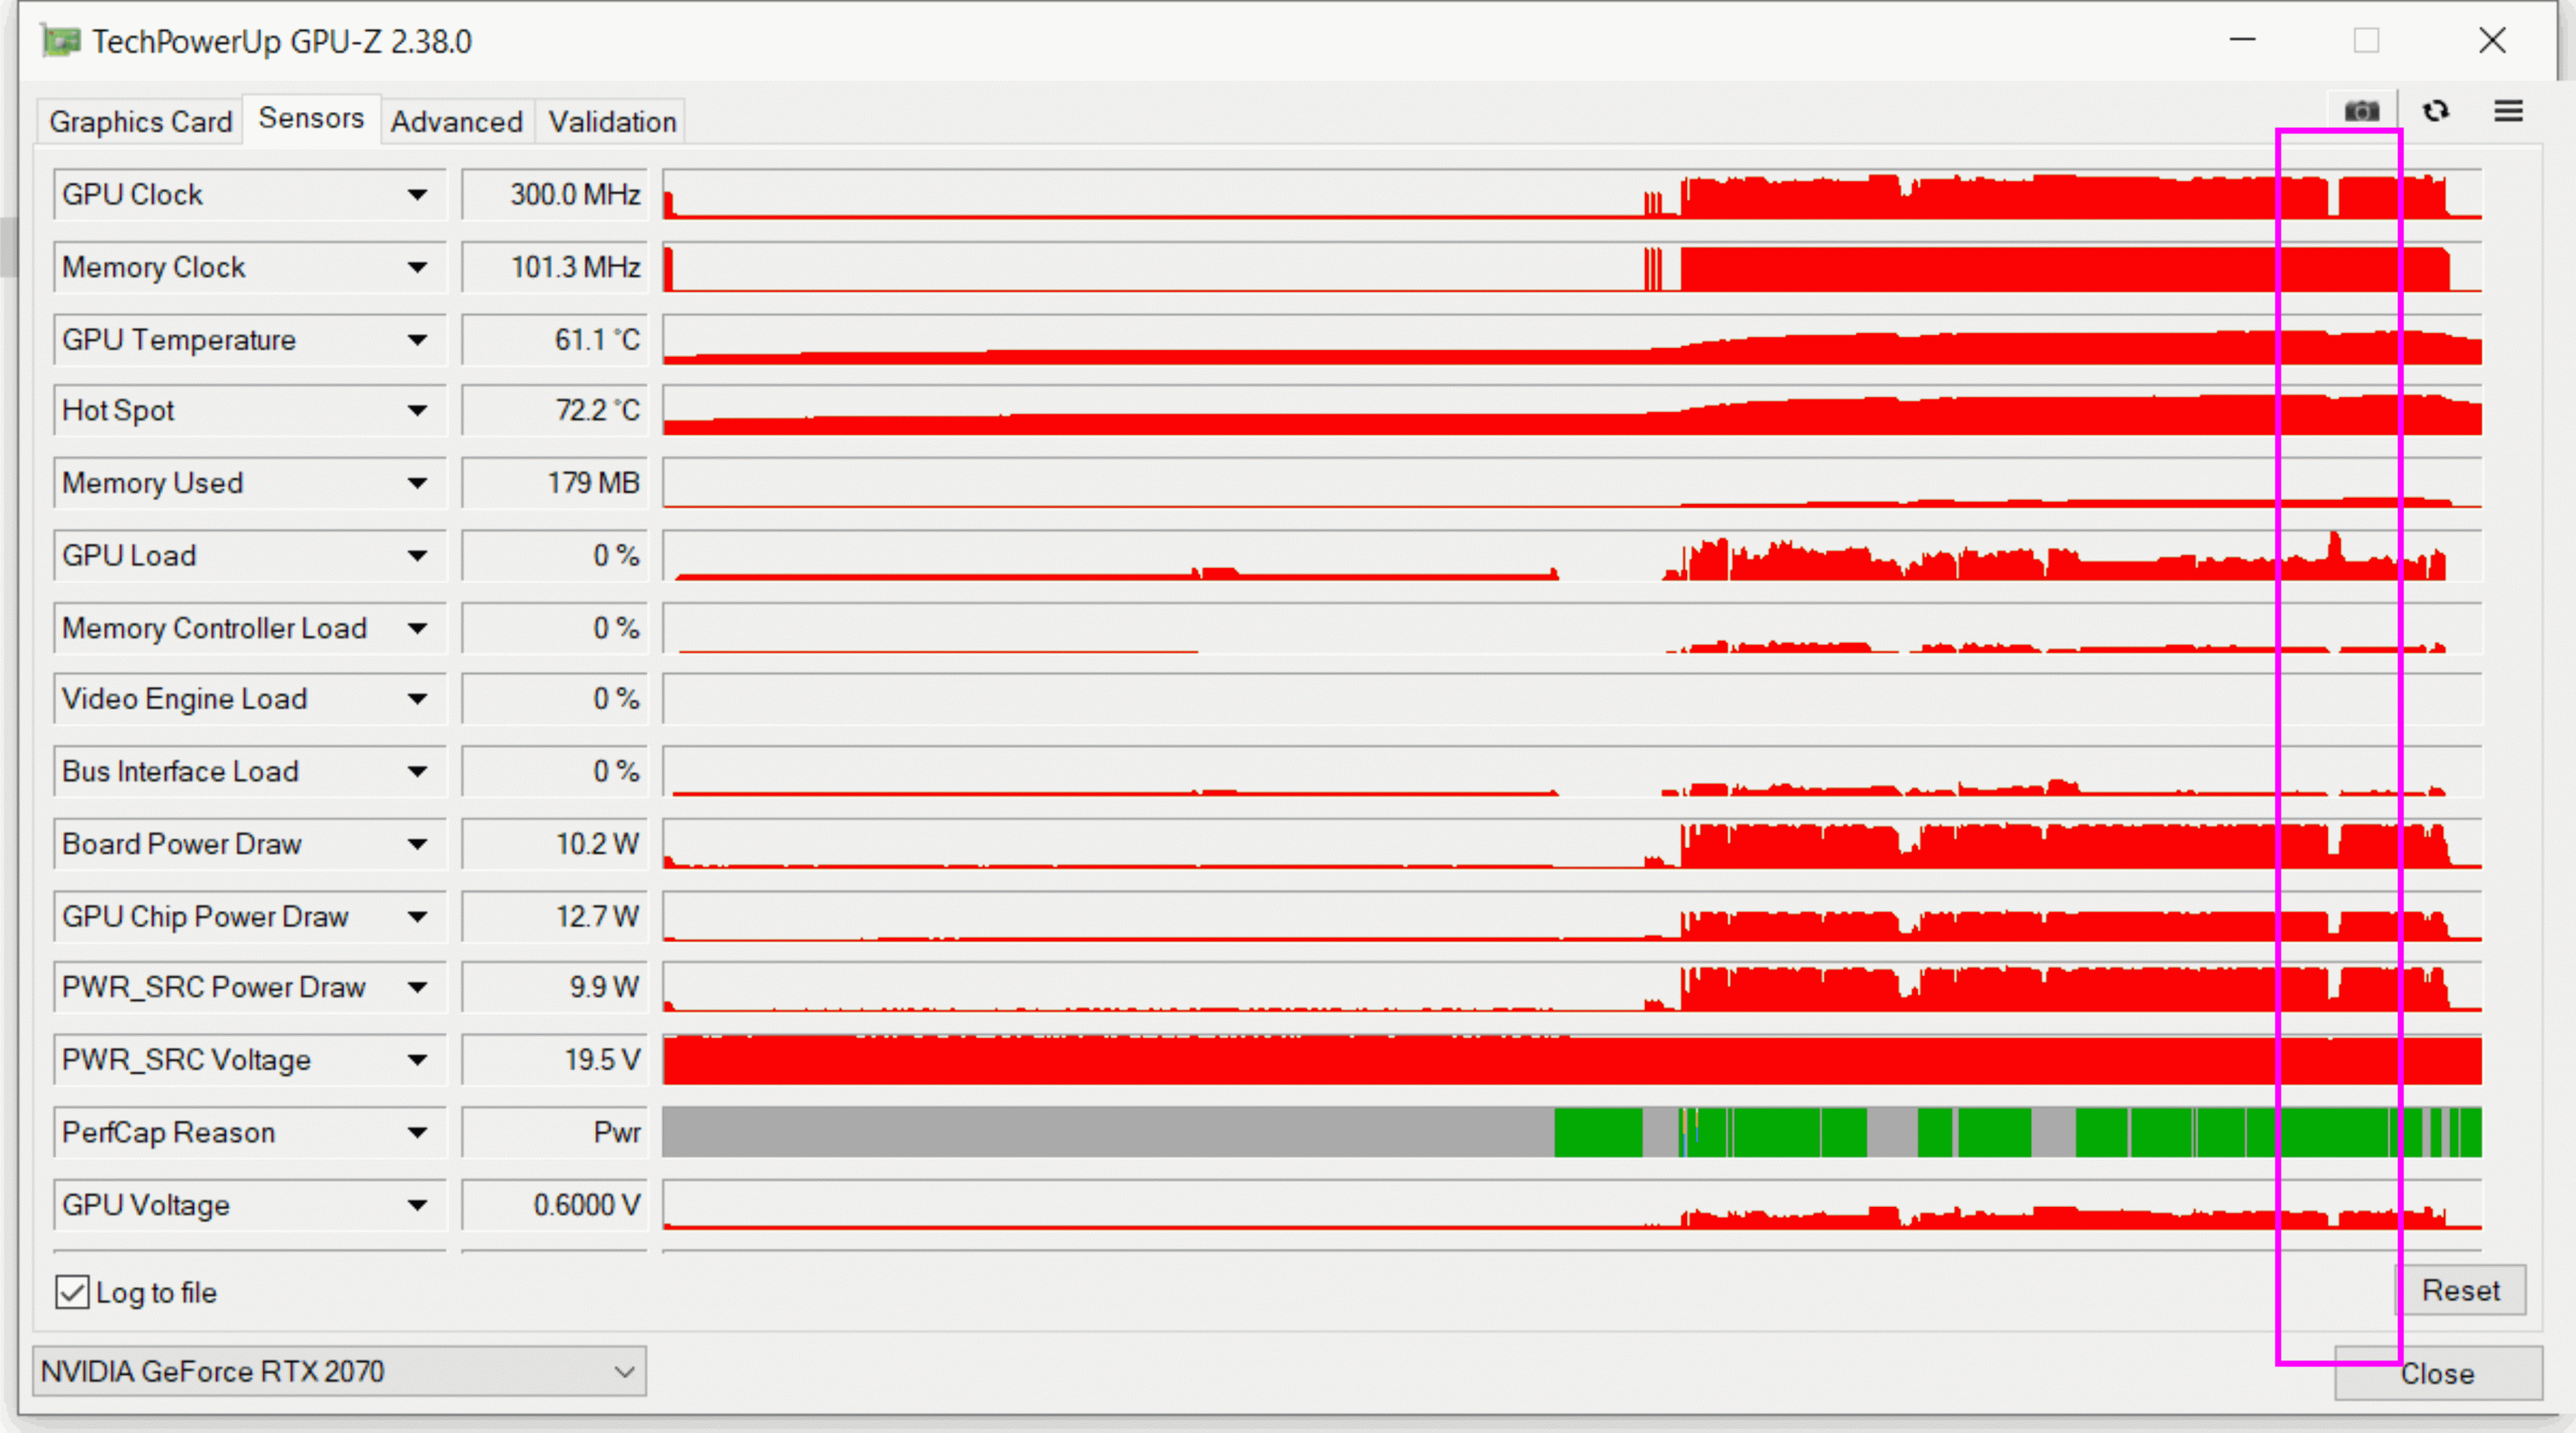Open the Advanced tab
Viewport: 2576px width, 1433px height.
click(x=456, y=122)
